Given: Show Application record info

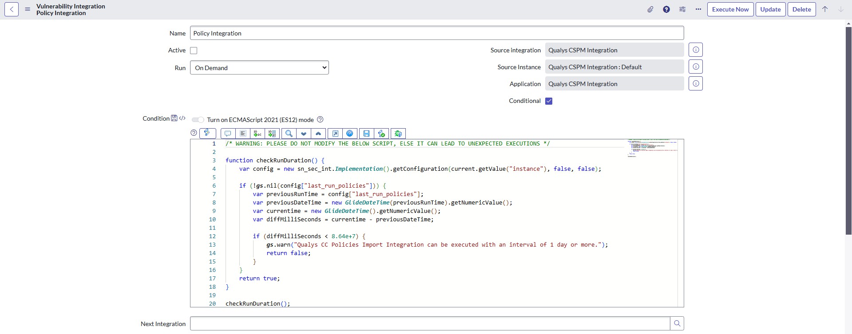Looking at the screenshot, I should [x=696, y=83].
